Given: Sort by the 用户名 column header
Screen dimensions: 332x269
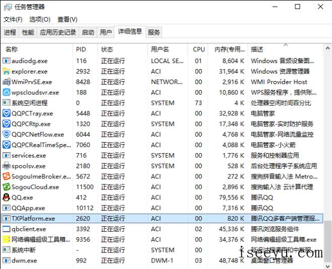Looking at the screenshot, I should tap(167, 49).
